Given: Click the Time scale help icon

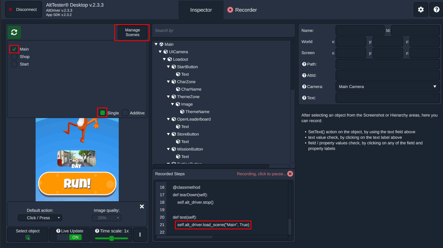Looking at the screenshot, I should coord(97,231).
